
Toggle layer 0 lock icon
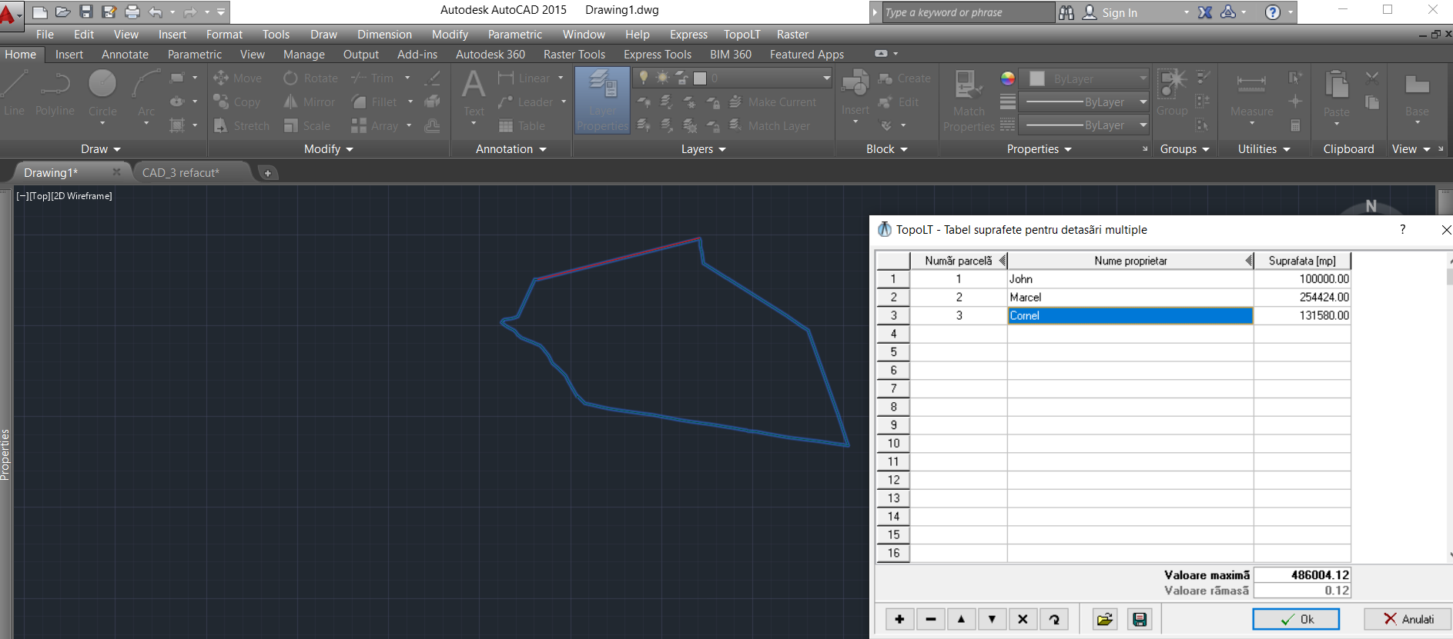(681, 78)
